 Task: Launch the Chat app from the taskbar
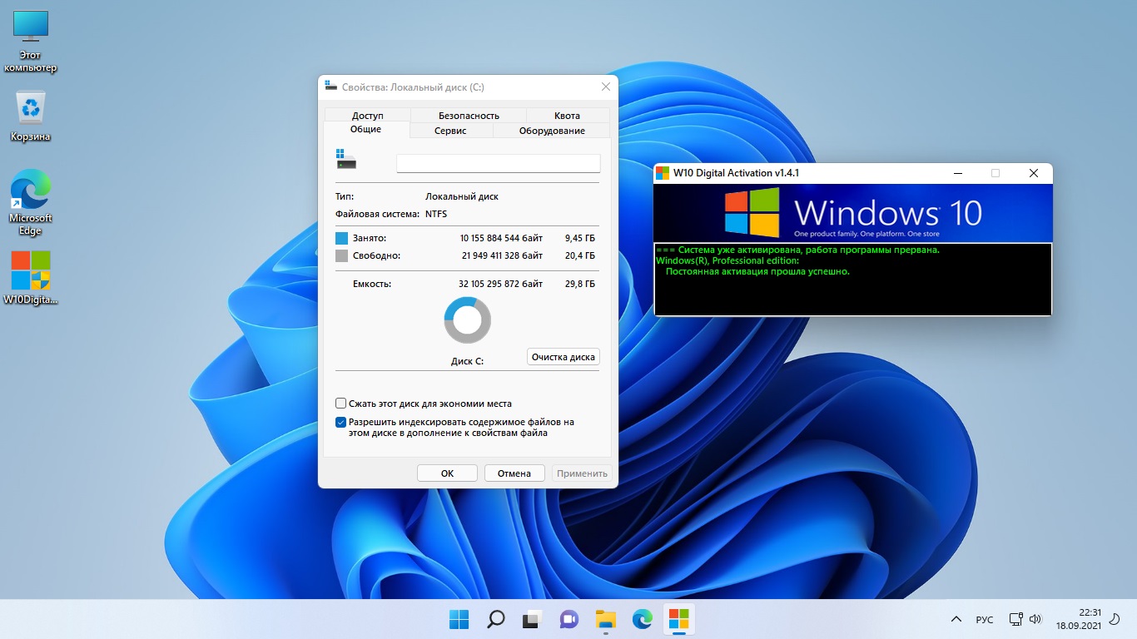pos(569,619)
